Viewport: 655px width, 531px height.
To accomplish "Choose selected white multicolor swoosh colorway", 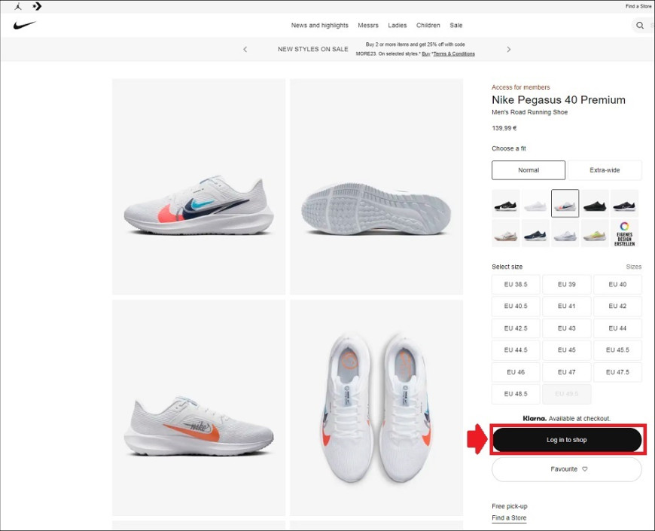I will [x=565, y=203].
